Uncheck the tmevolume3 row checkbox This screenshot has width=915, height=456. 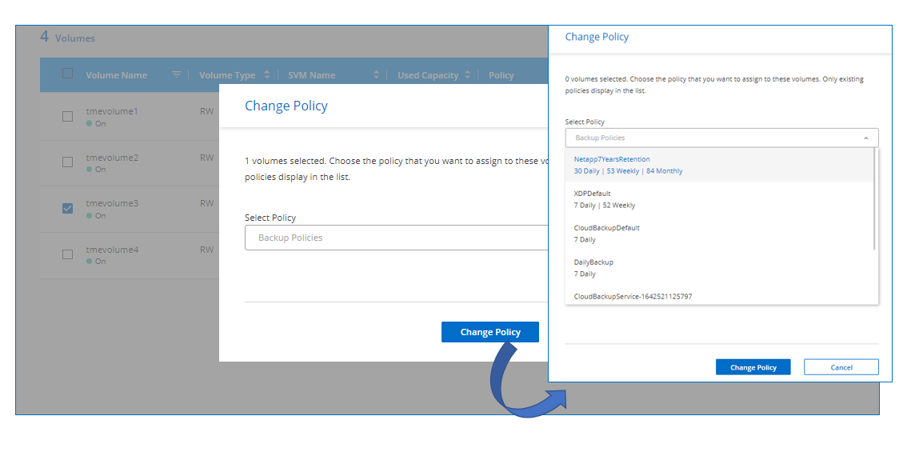68,208
